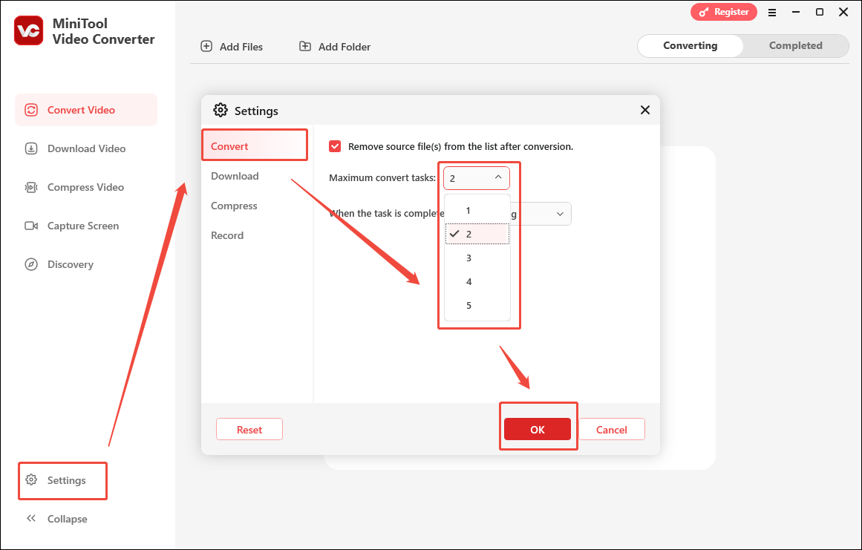
Task: Choose 2 in the convert tasks list
Action: click(x=477, y=234)
